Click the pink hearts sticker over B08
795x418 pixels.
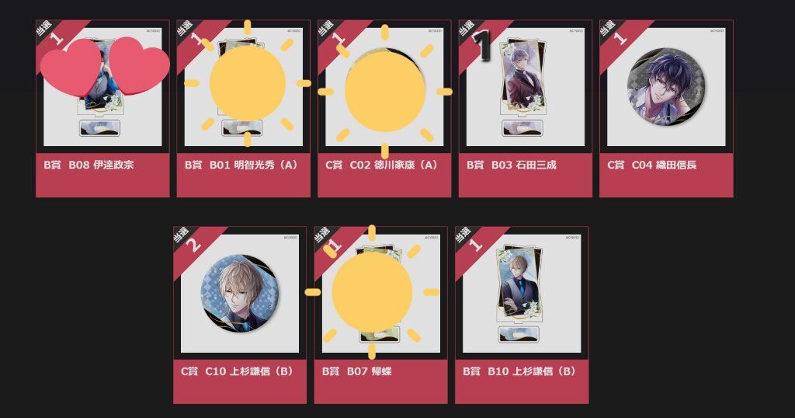point(105,67)
